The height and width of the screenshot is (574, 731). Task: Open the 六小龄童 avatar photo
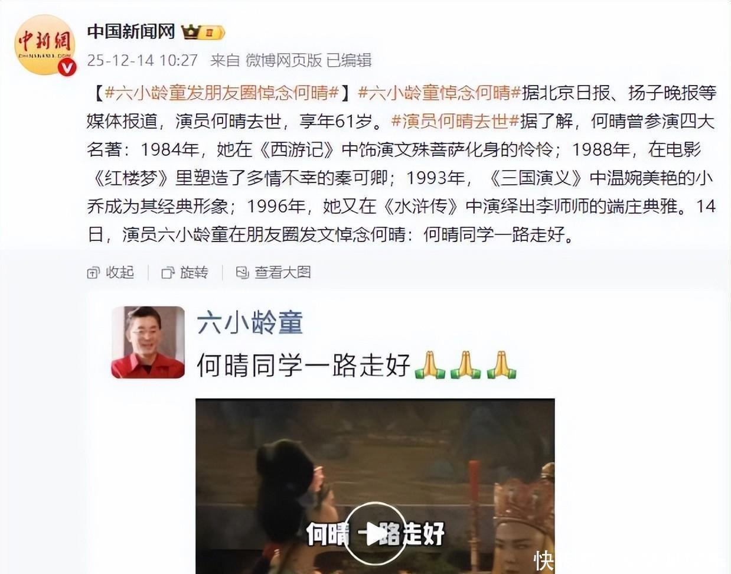tap(148, 342)
